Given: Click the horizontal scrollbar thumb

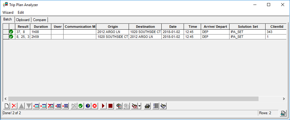Looking at the screenshot, I should pos(133,99).
